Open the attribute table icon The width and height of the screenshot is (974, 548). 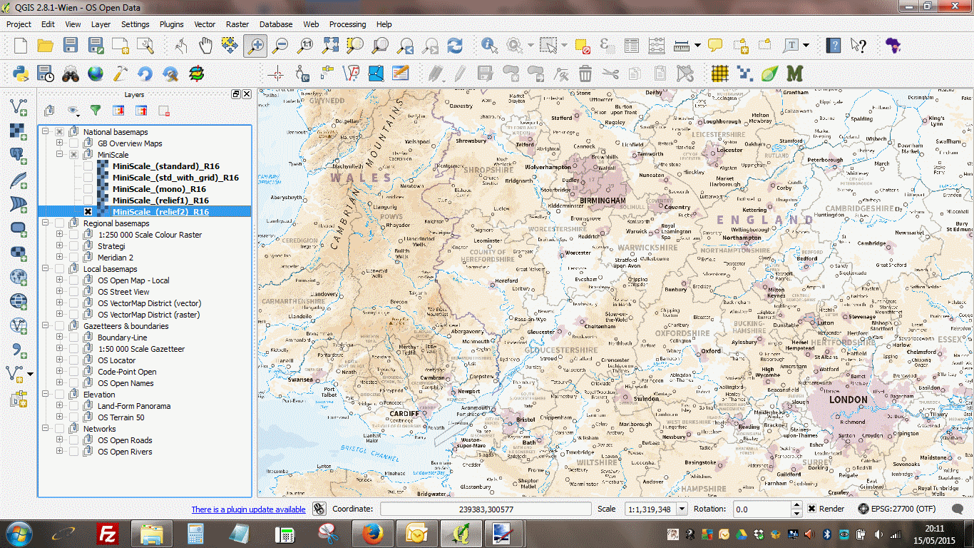(x=632, y=46)
